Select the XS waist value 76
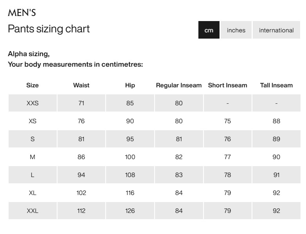306x234 pixels. tap(81, 121)
